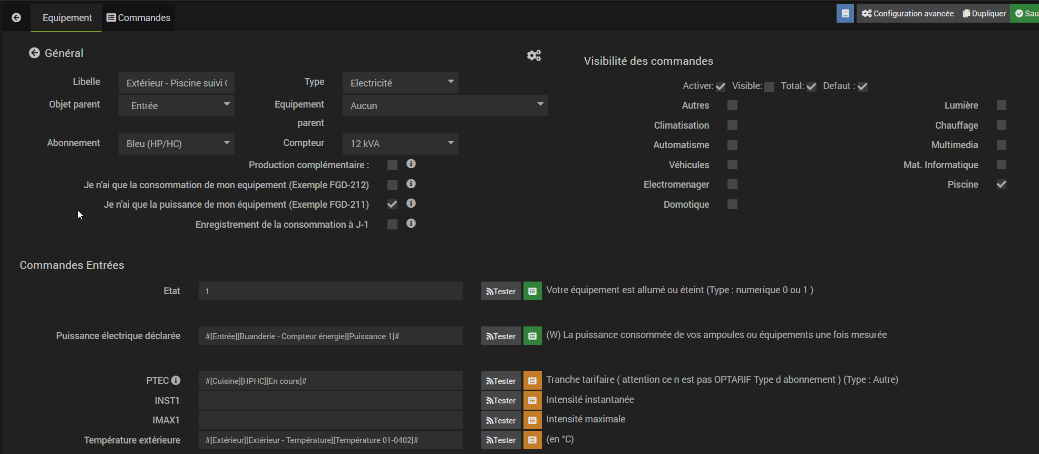Click the gears icon beside the Général section
The image size is (1039, 454).
click(534, 55)
